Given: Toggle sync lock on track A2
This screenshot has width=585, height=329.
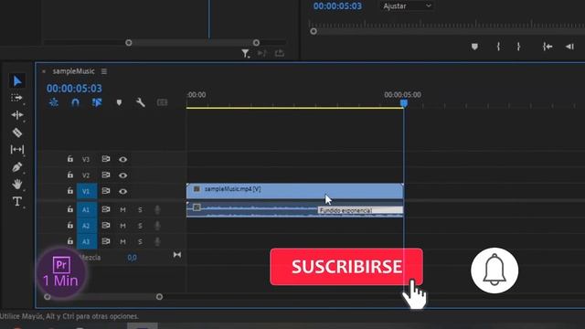Looking at the screenshot, I should [106, 225].
